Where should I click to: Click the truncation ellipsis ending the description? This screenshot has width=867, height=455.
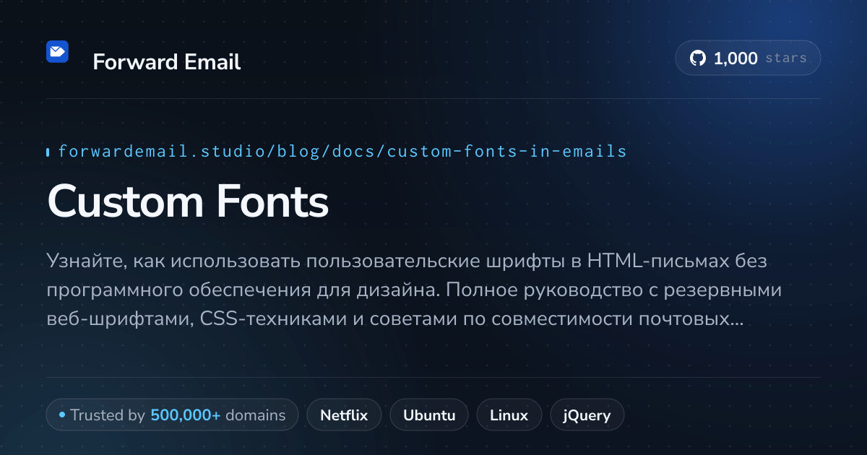click(736, 323)
